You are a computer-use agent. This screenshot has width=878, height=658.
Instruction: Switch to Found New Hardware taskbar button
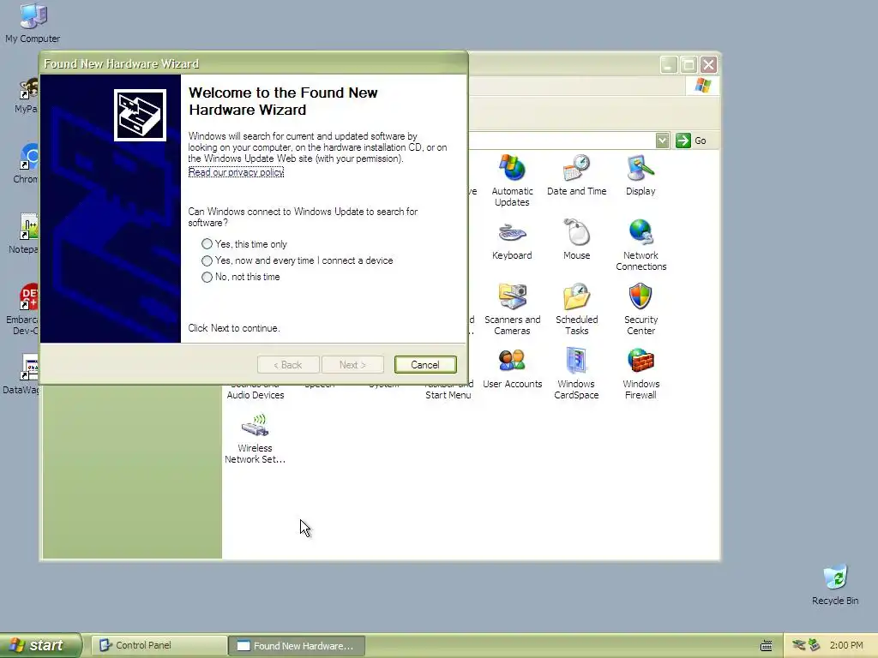tap(297, 646)
